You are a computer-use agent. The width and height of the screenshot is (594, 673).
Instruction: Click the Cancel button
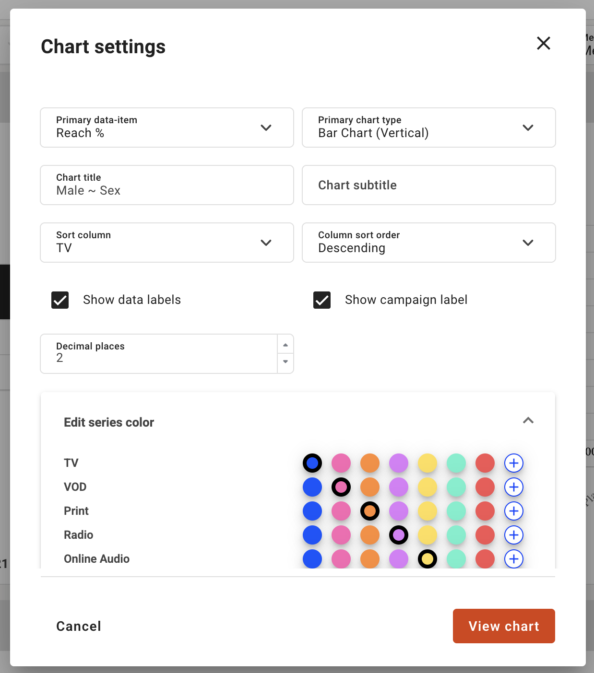pyautogui.click(x=79, y=626)
